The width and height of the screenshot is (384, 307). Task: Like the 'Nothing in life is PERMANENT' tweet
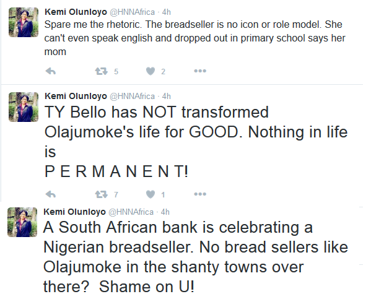pyautogui.click(x=150, y=194)
